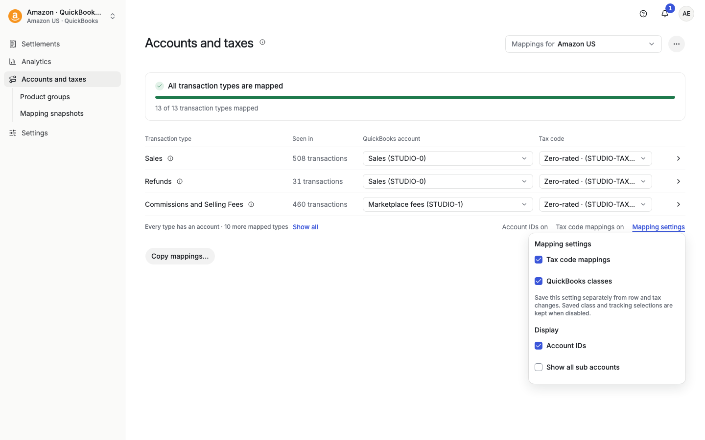Select Accounts and taxes in the sidebar
The width and height of the screenshot is (705, 440).
click(x=63, y=79)
